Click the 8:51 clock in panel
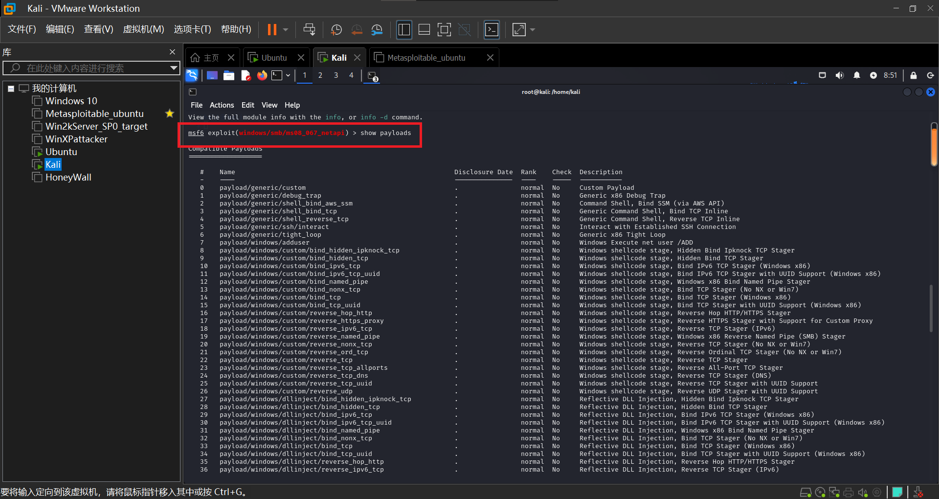939x499 pixels. coord(891,75)
